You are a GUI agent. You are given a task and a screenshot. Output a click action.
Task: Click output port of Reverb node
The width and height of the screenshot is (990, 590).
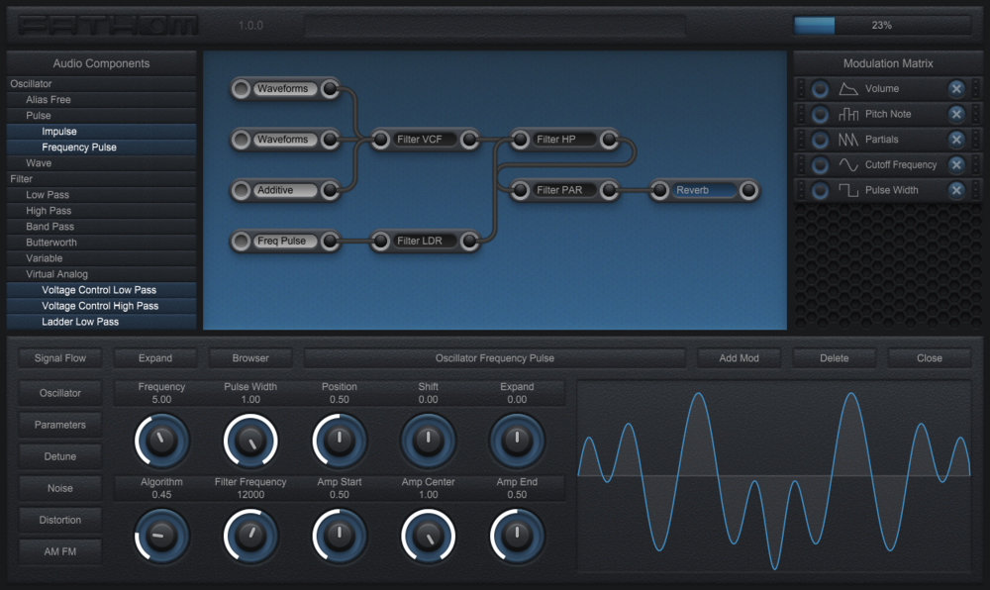[748, 190]
